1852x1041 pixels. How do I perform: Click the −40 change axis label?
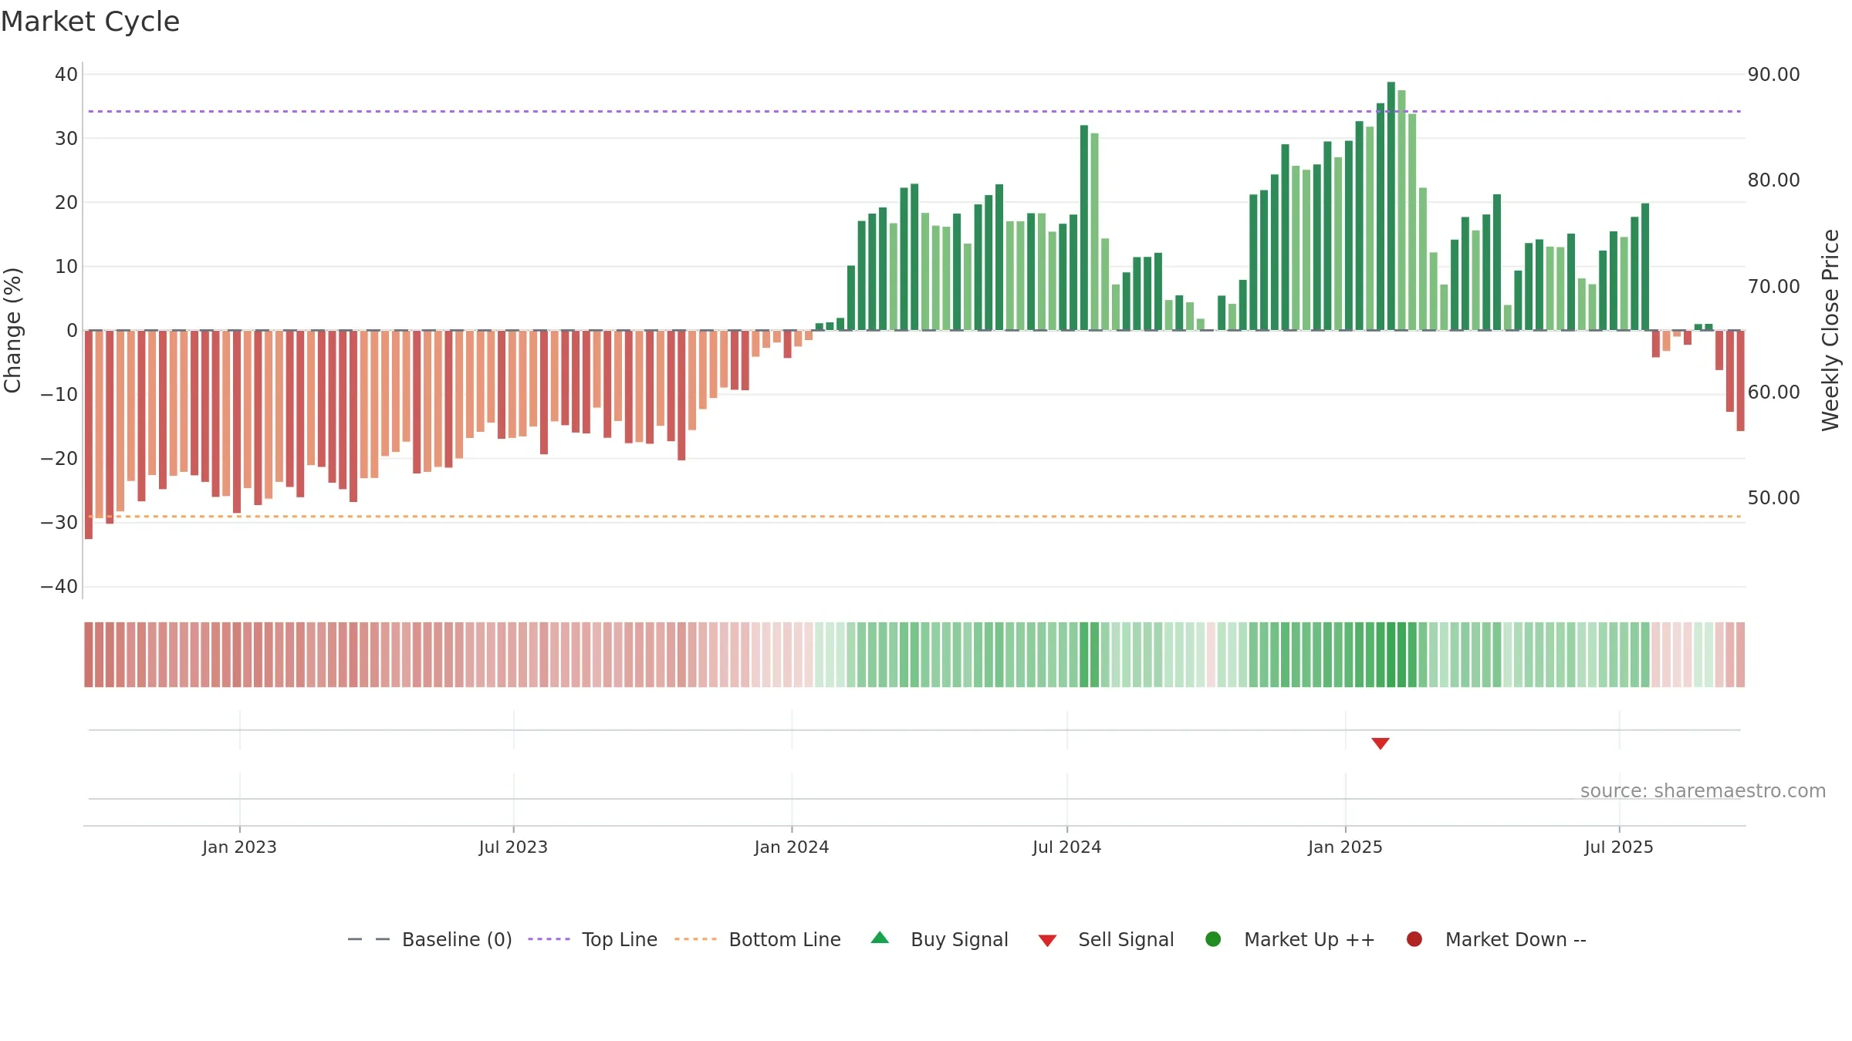(59, 587)
